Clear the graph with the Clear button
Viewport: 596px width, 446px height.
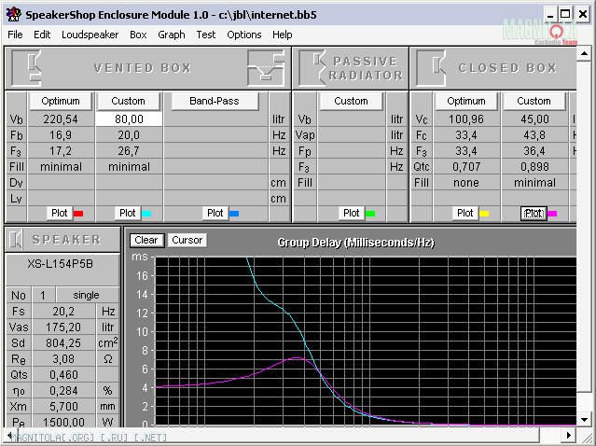coord(146,241)
